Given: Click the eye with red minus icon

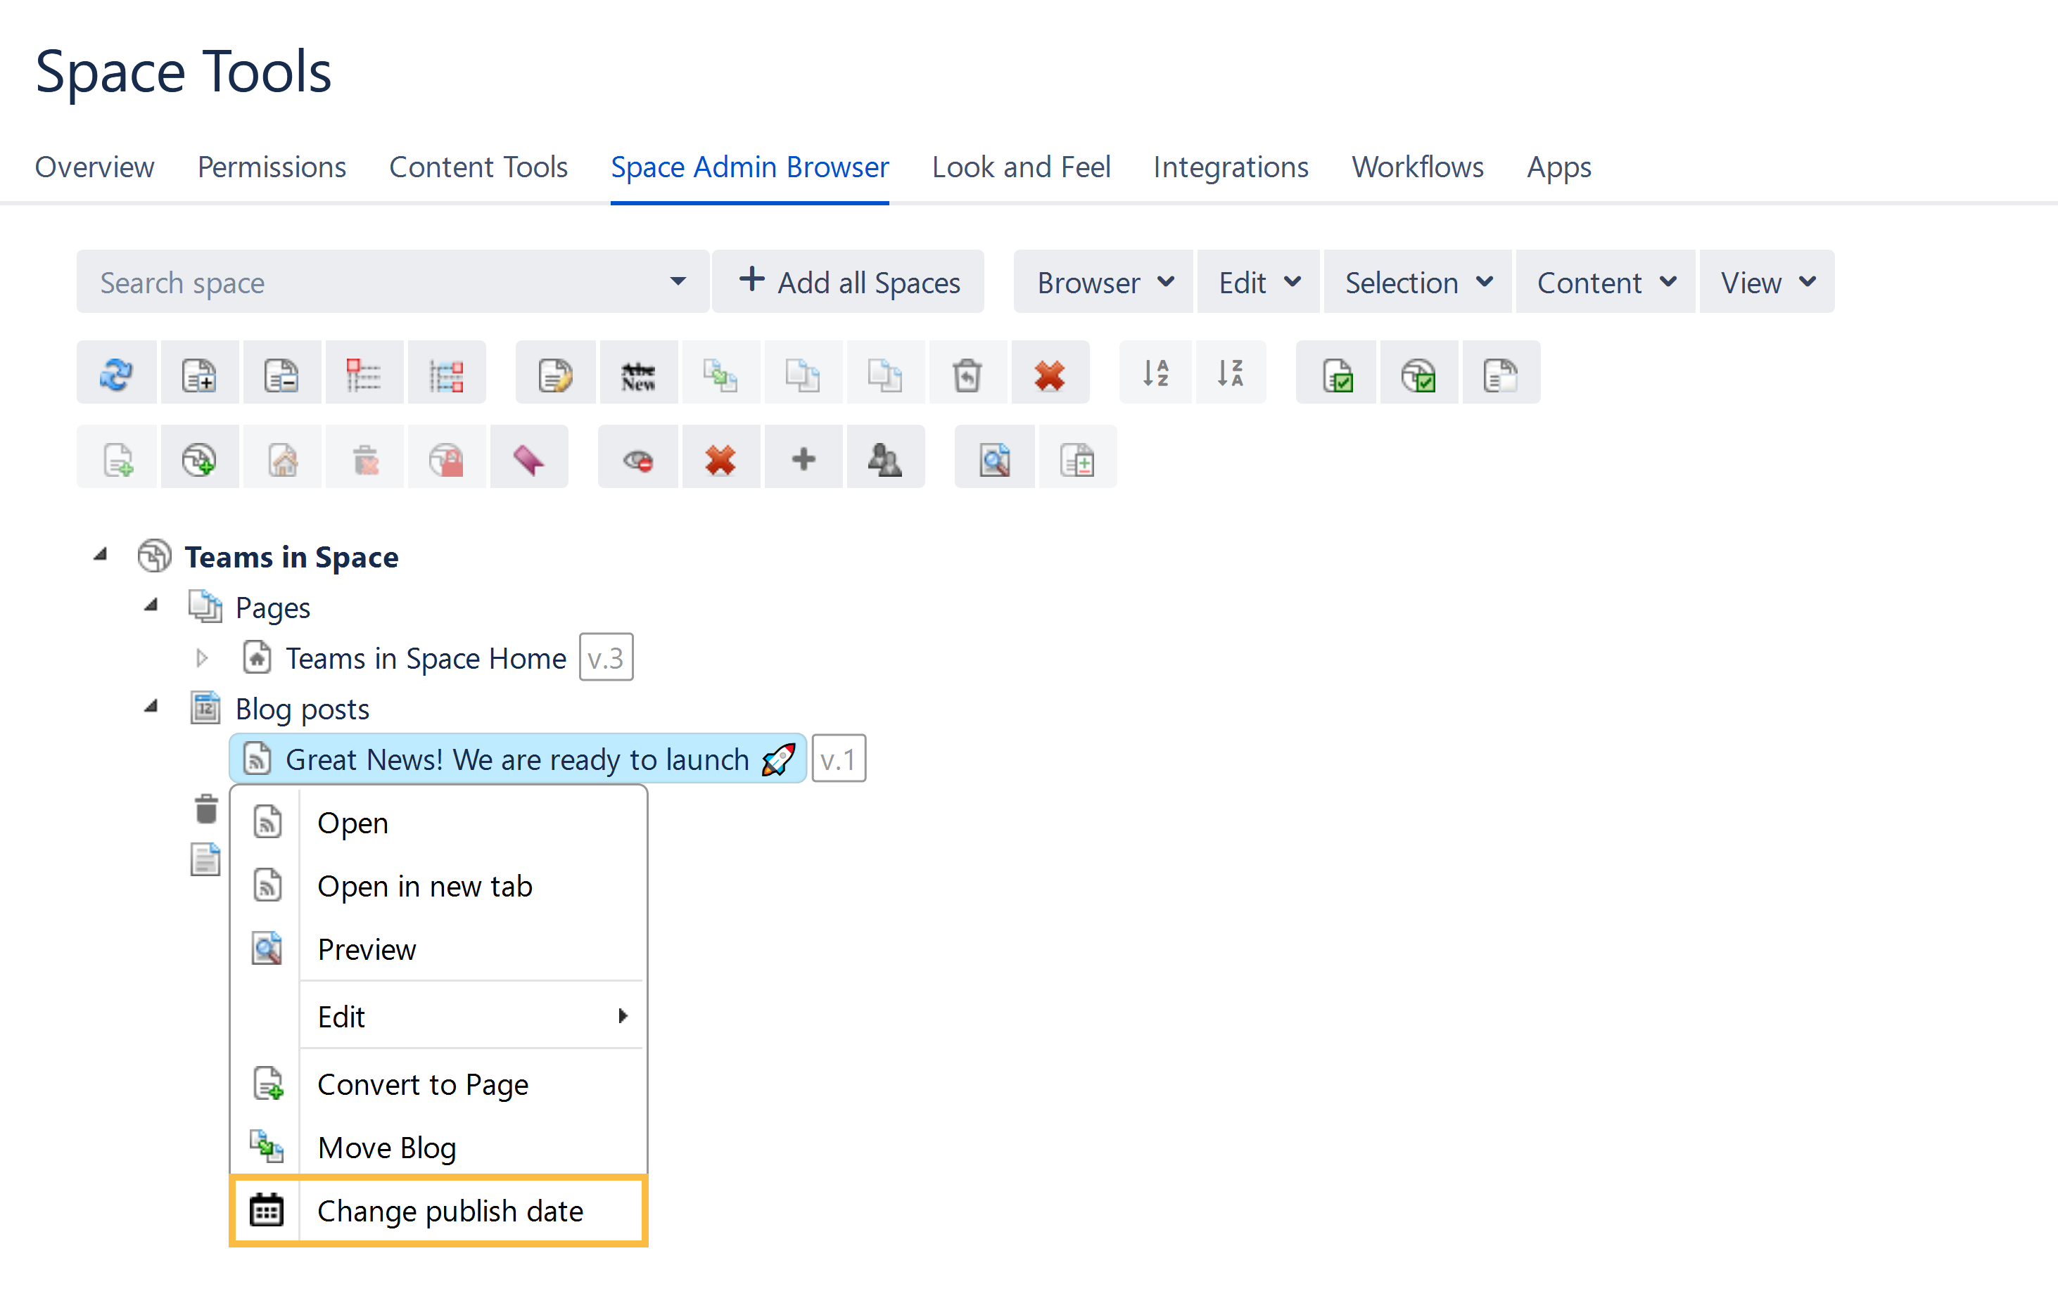Looking at the screenshot, I should [x=637, y=458].
